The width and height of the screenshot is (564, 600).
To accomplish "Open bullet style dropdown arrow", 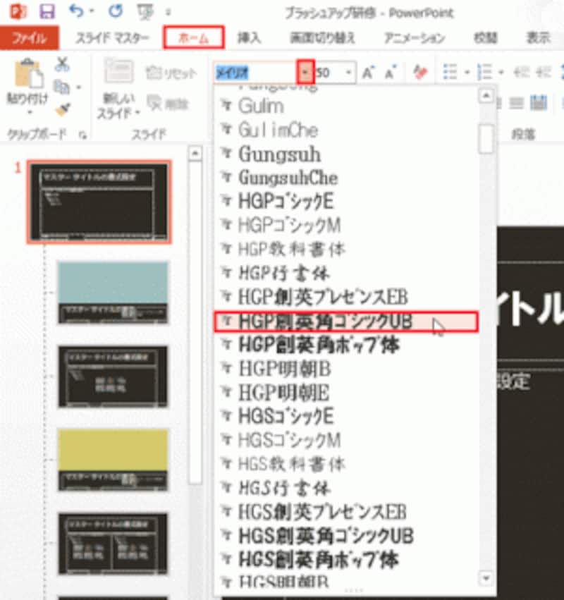I will [467, 72].
